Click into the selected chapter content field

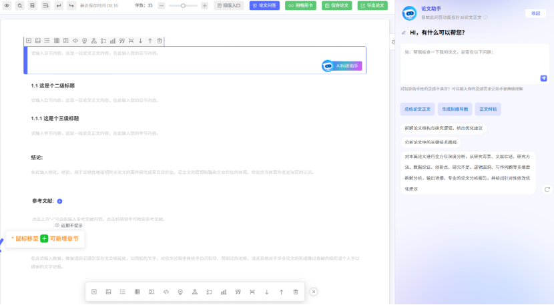pyautogui.click(x=196, y=60)
